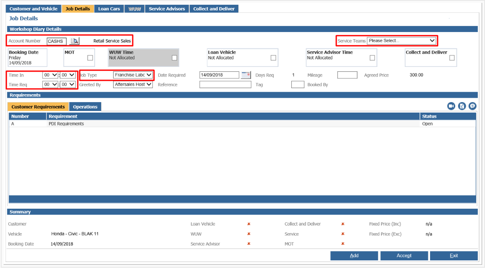Click the Add button
This screenshot has width=485, height=268.
tap(354, 256)
